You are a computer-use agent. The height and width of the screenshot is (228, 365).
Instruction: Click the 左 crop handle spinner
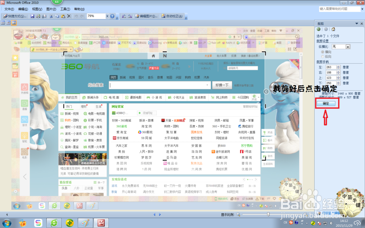pyautogui.click(x=338, y=67)
